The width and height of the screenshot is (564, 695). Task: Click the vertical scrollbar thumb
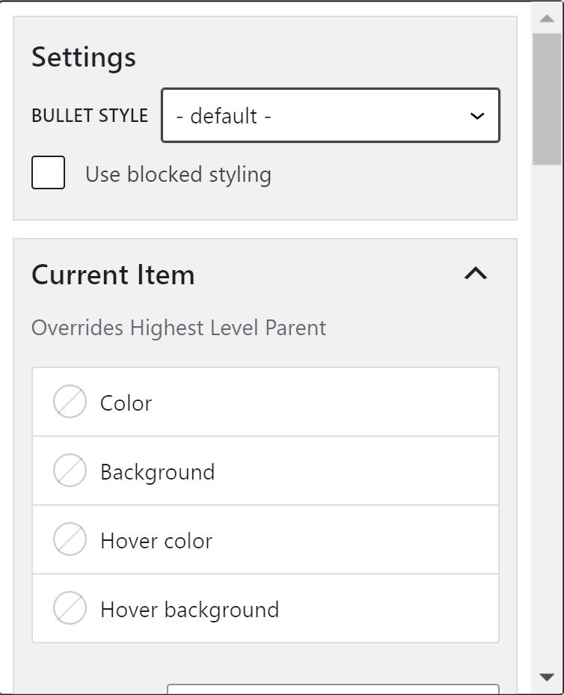[547, 97]
